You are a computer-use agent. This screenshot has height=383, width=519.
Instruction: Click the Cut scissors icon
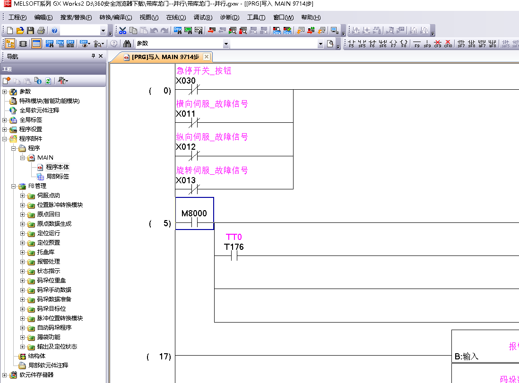122,31
